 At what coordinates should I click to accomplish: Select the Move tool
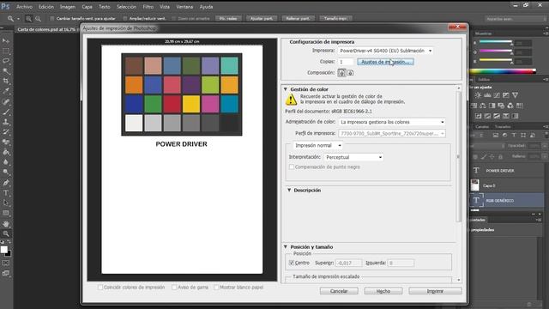[x=6, y=41]
